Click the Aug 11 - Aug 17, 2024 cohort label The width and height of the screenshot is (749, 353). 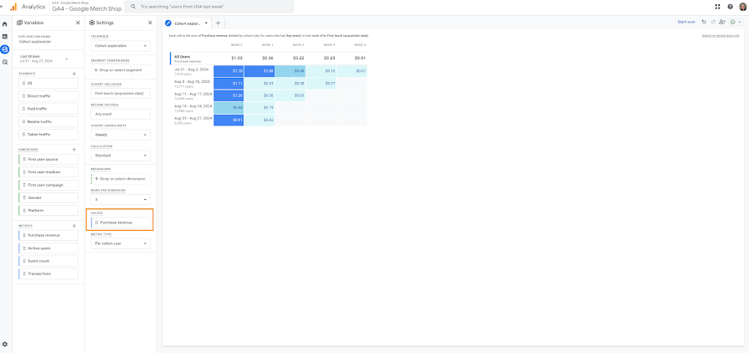[193, 94]
